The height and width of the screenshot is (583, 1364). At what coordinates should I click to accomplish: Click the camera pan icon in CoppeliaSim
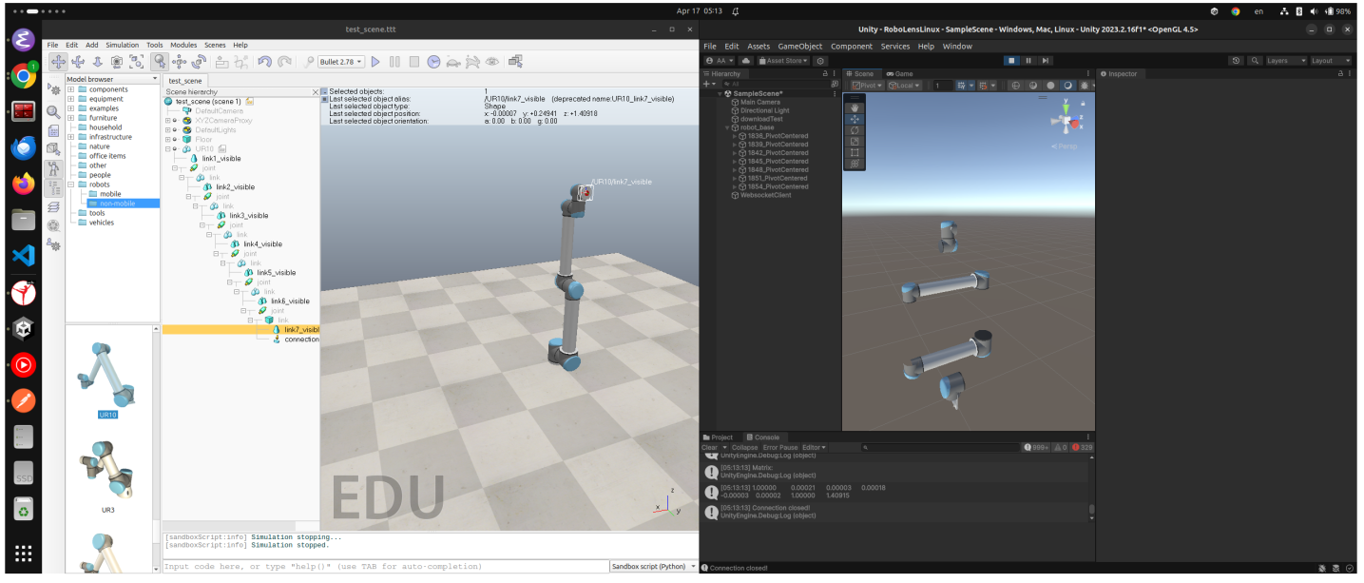coord(57,62)
